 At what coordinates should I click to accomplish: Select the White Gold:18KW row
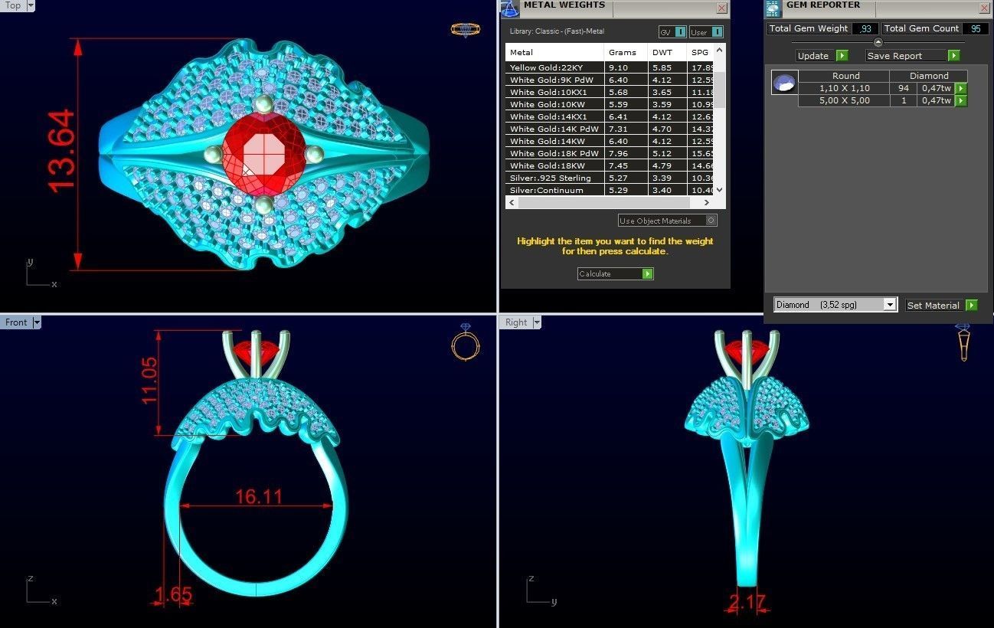pos(610,165)
